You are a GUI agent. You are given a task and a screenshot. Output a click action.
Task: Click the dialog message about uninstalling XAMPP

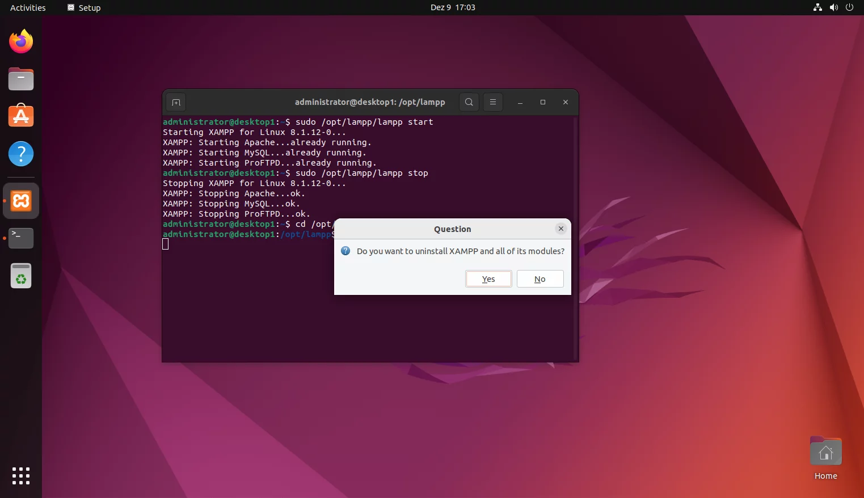pos(461,251)
